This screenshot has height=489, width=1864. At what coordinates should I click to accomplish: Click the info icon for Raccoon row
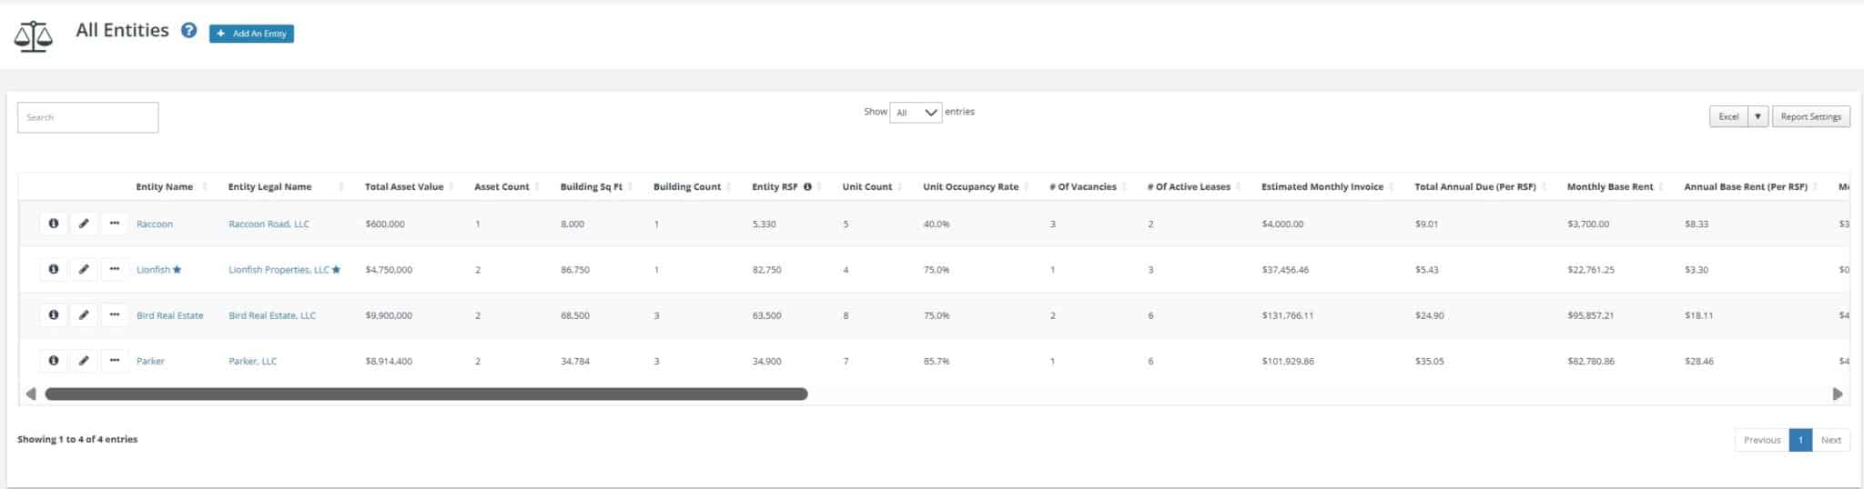pos(54,224)
